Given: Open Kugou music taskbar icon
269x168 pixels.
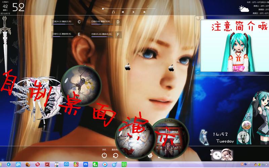Looking at the screenshot, I should (x=8, y=165).
